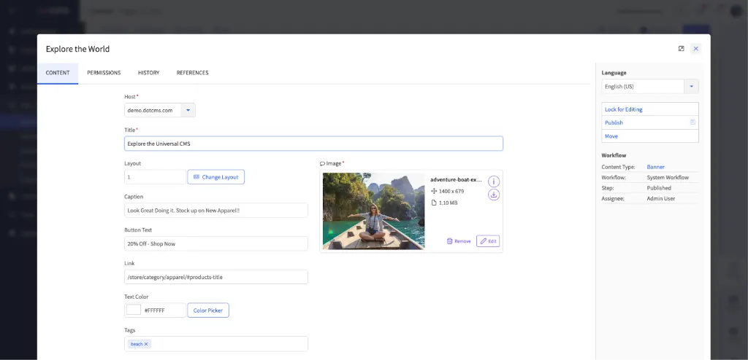
Task: Click the white text color swatch
Action: click(134, 310)
